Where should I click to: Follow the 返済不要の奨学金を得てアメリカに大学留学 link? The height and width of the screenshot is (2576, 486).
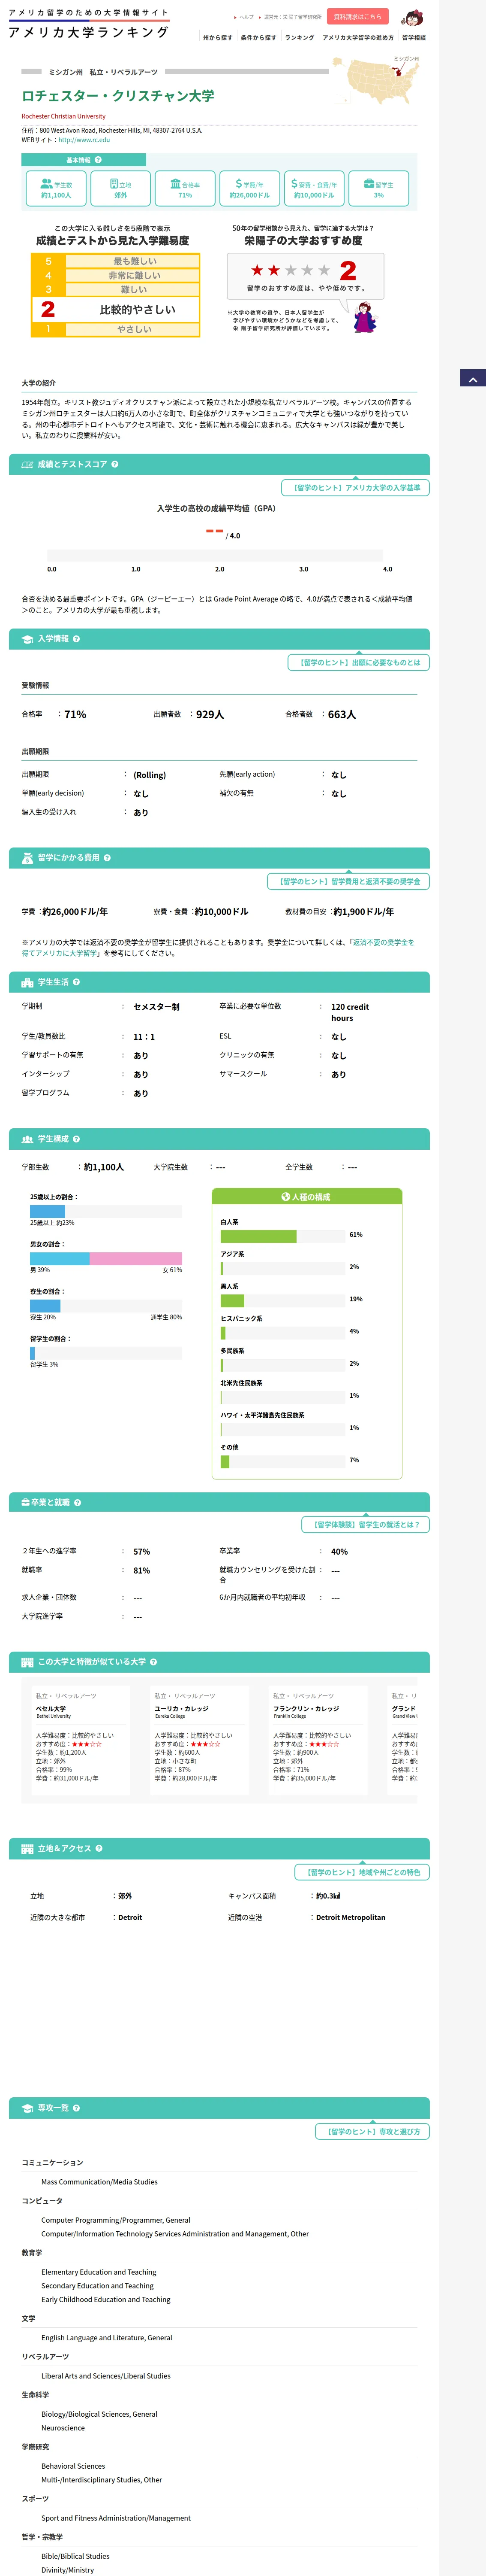218,948
